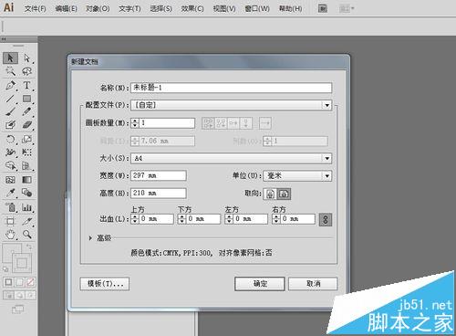Image resolution: width=456 pixels, height=336 pixels.
Task: Select the Direct Selection (white arrow) tool
Action: 27,58
